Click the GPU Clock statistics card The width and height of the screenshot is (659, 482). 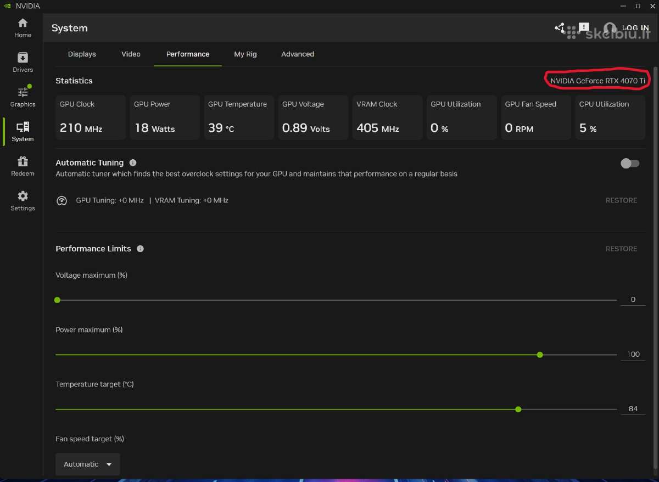91,117
